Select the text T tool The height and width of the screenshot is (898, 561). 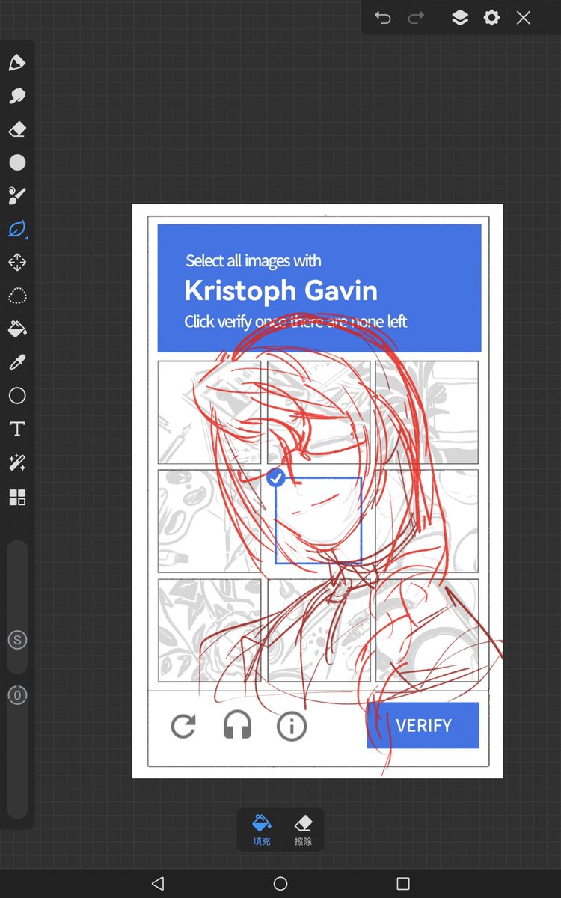coord(17,429)
